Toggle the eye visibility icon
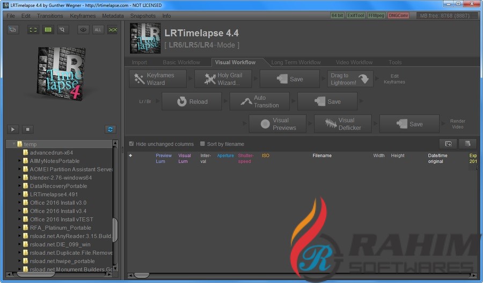Image resolution: width=483 pixels, height=283 pixels. [x=83, y=30]
